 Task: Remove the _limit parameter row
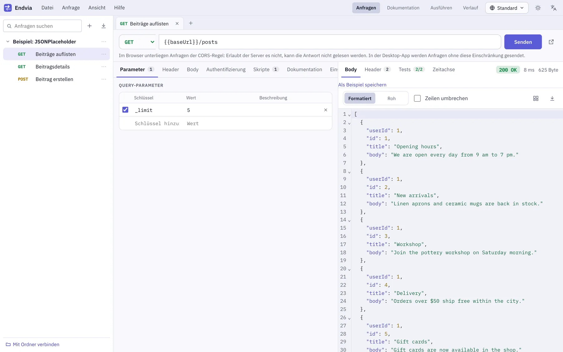[326, 110]
